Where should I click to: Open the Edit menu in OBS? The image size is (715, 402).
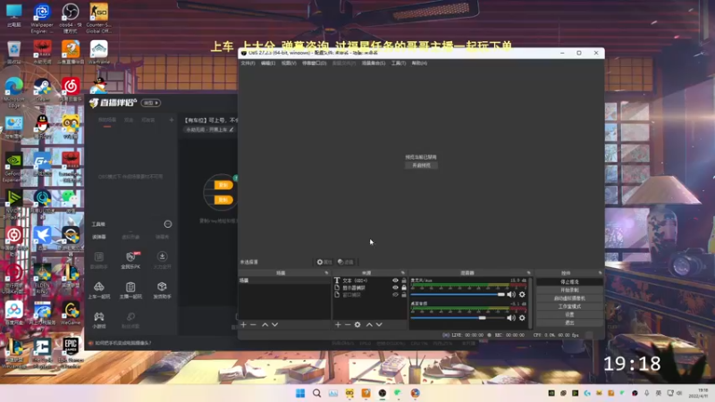coord(268,63)
